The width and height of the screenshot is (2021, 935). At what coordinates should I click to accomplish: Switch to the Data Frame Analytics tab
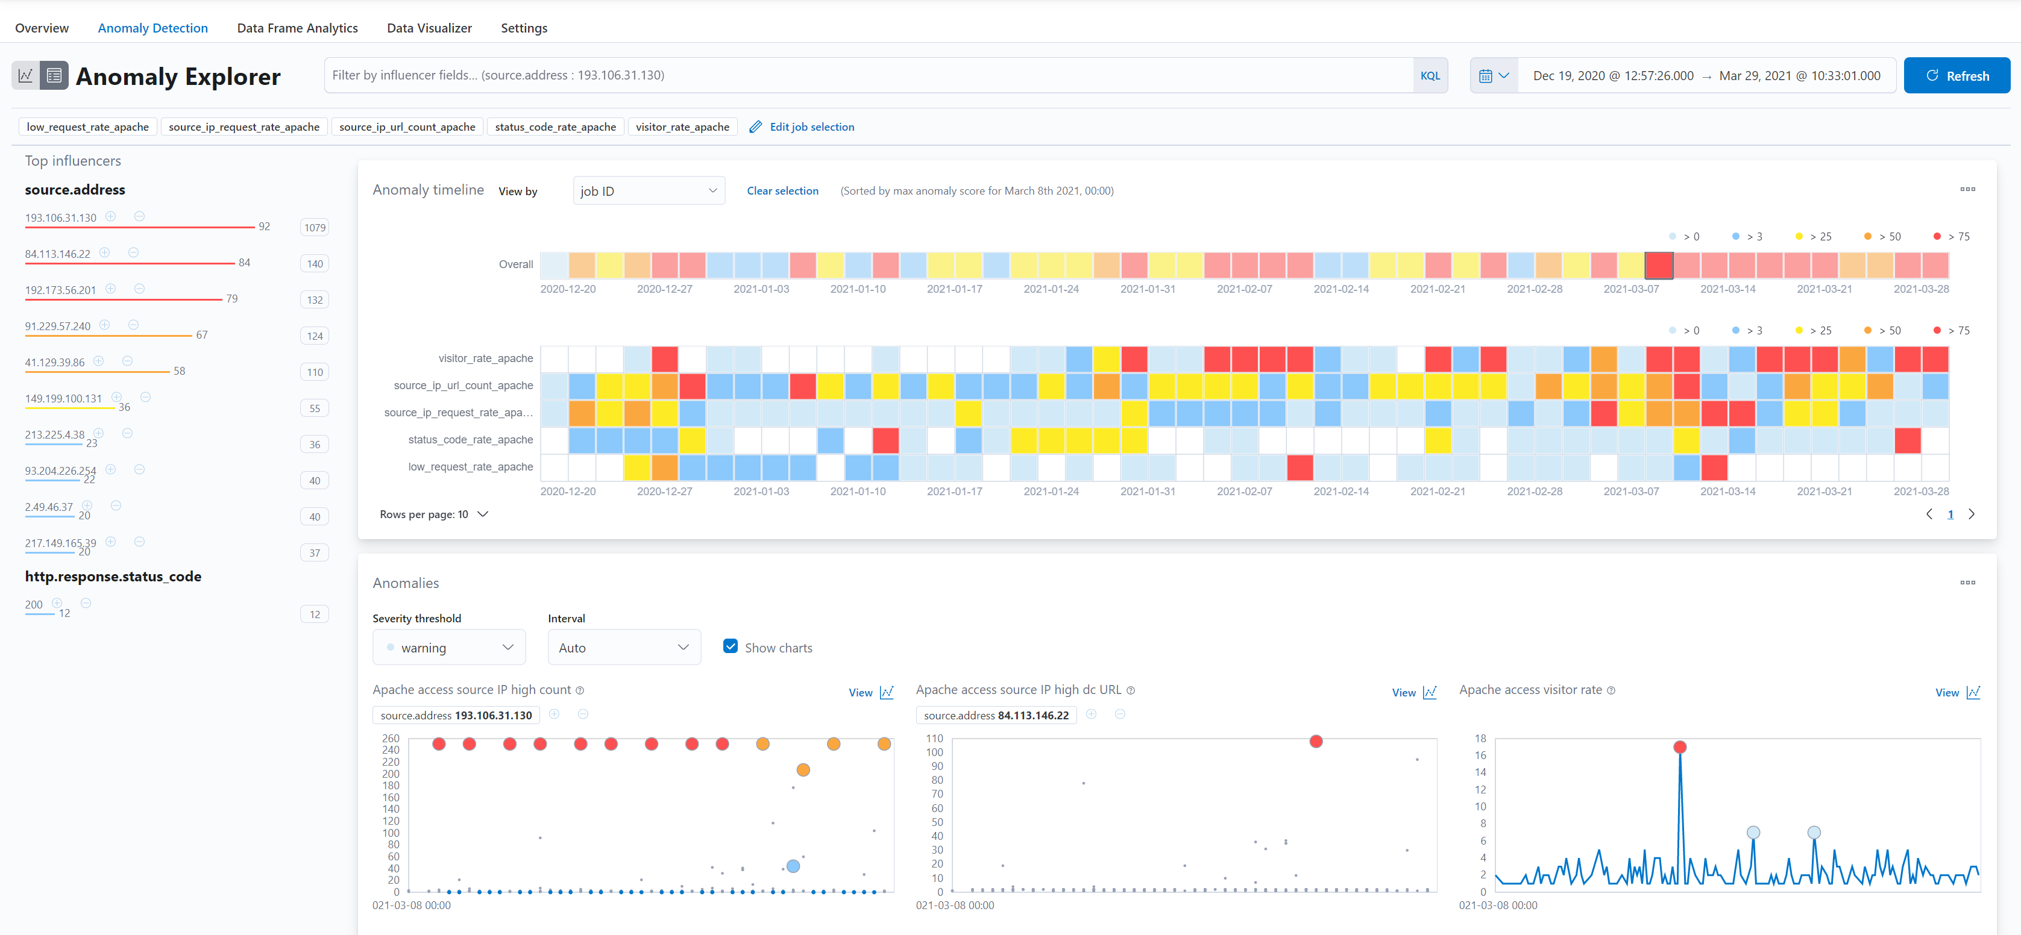pos(297,28)
